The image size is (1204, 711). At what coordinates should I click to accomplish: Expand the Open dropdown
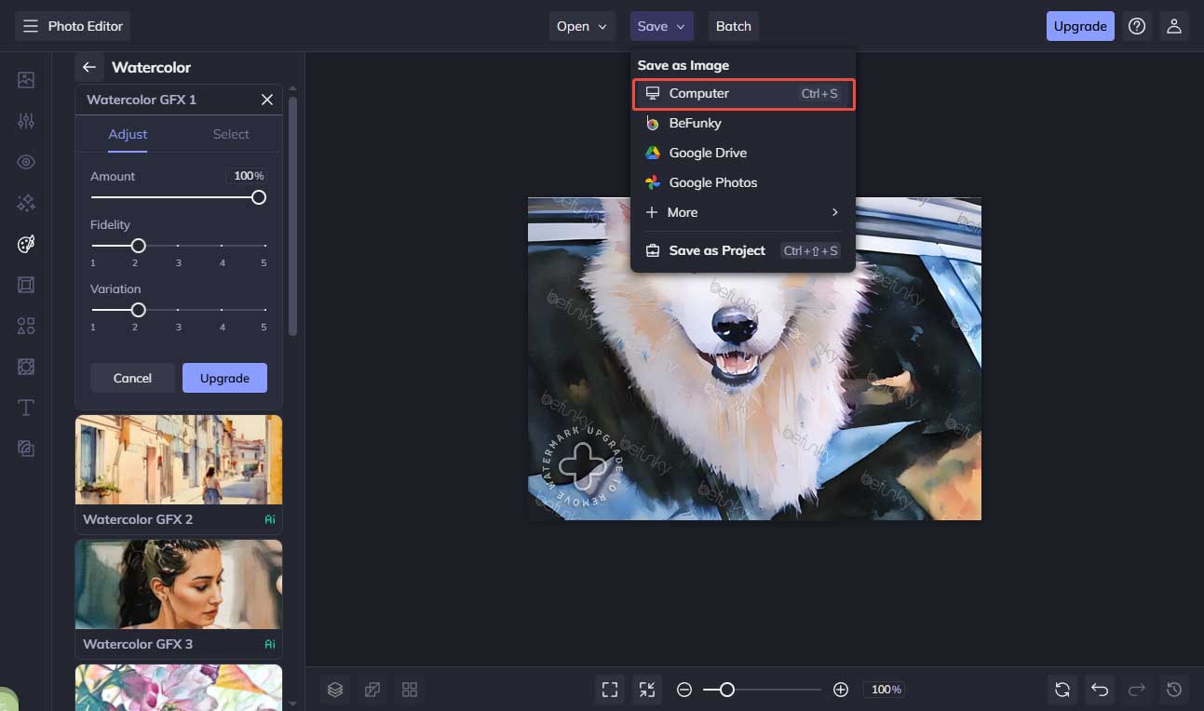[581, 26]
